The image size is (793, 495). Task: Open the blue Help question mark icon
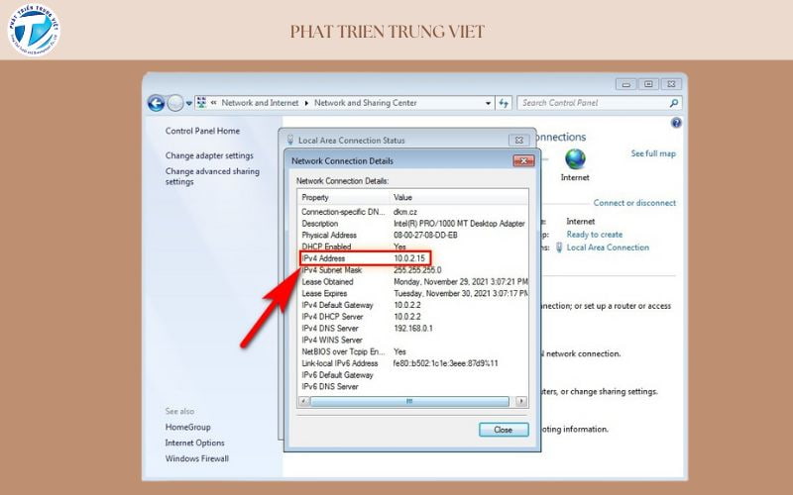pos(677,124)
